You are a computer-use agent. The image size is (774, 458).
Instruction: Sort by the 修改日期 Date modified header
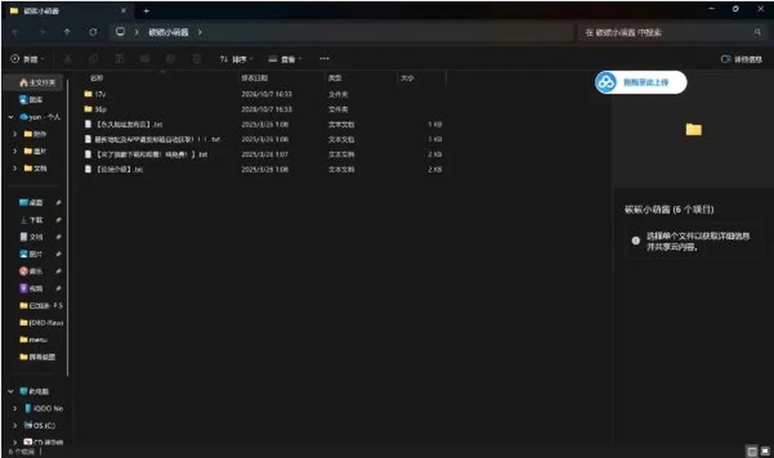pos(254,78)
